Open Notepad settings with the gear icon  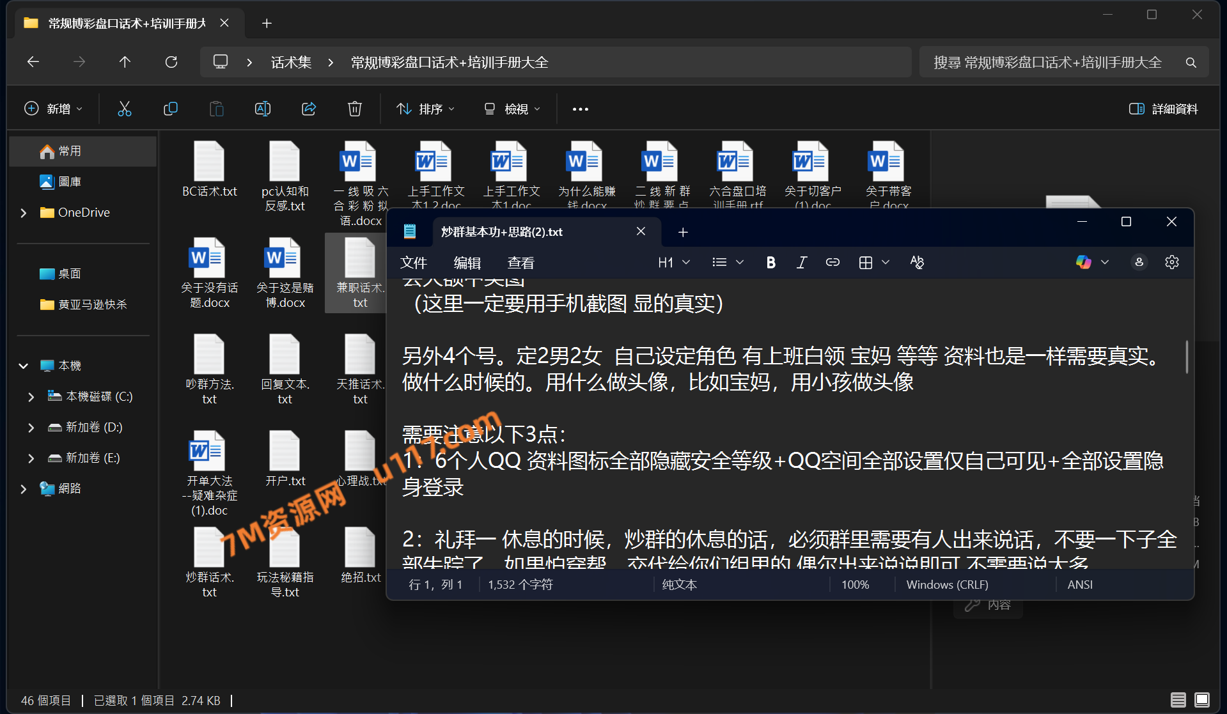click(x=1171, y=262)
